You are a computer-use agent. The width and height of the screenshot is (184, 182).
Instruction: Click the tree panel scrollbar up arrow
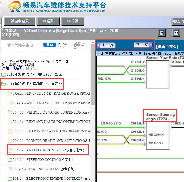coord(93,42)
